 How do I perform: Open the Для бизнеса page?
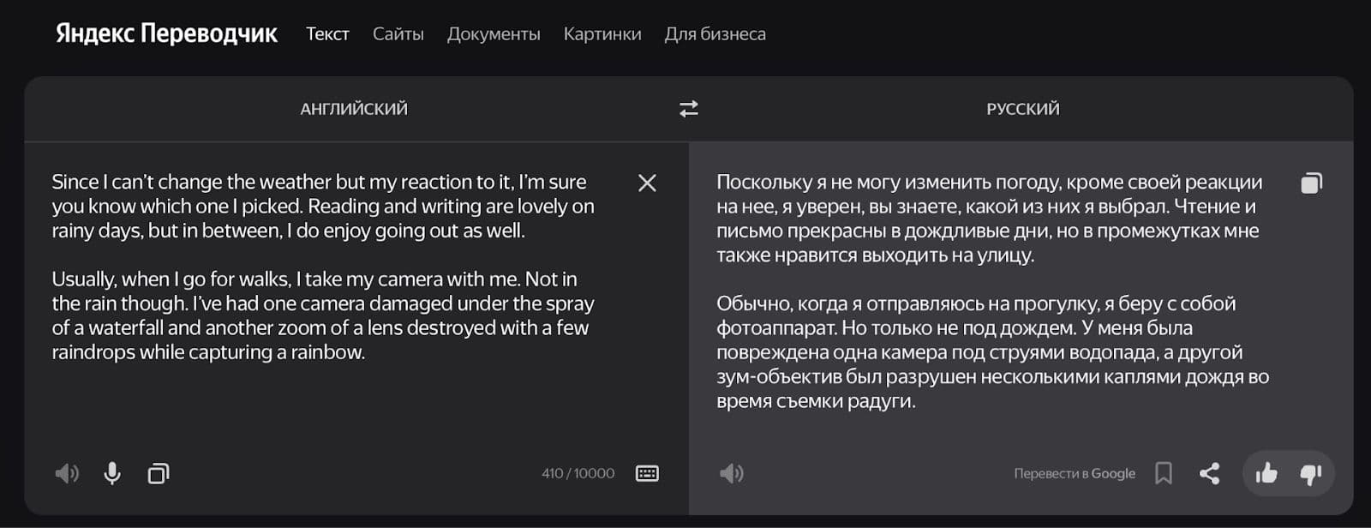click(715, 34)
